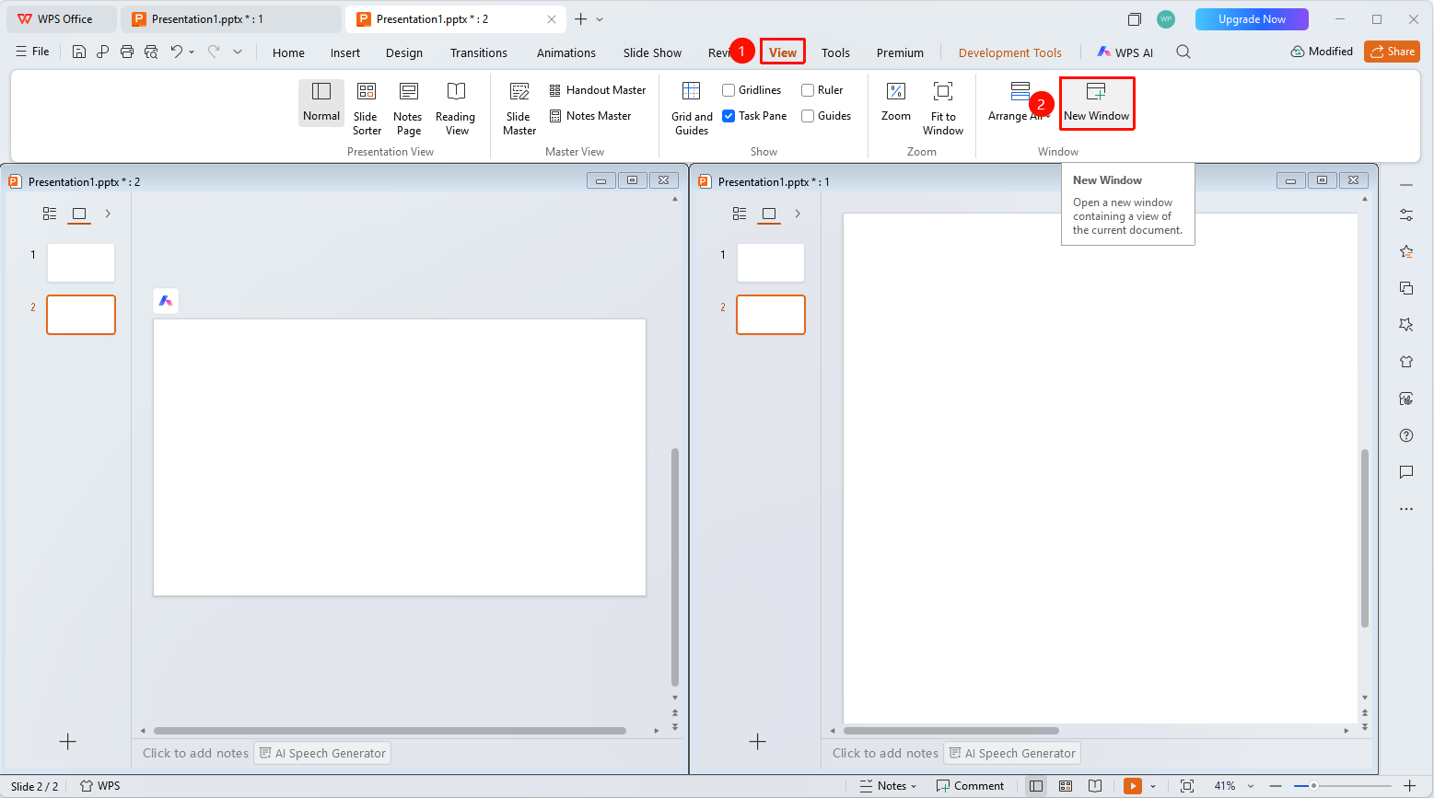1434x798 pixels.
Task: Open Reading View
Action: pyautogui.click(x=456, y=109)
